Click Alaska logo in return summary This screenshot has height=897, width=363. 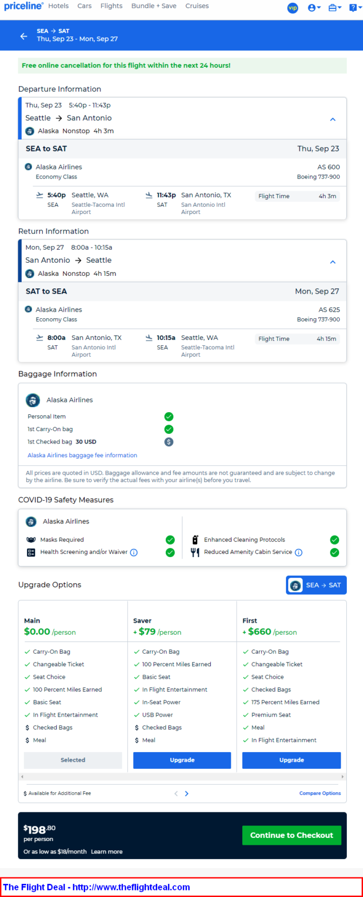point(30,274)
